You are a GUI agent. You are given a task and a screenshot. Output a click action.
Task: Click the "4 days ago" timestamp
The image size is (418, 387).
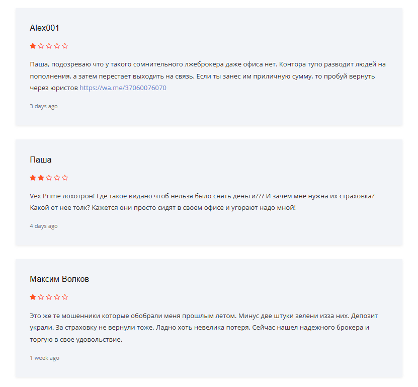tap(44, 226)
